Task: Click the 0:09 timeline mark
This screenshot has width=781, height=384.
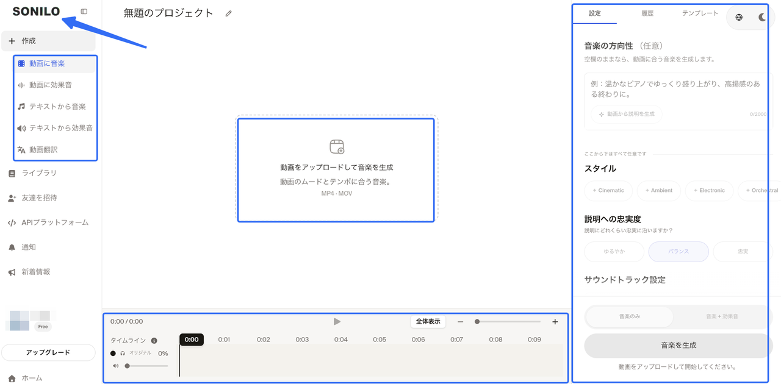Action: point(534,340)
